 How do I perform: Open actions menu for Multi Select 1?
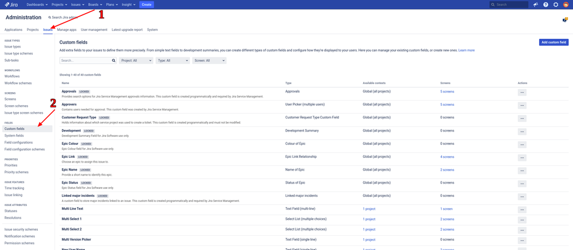pos(522,220)
